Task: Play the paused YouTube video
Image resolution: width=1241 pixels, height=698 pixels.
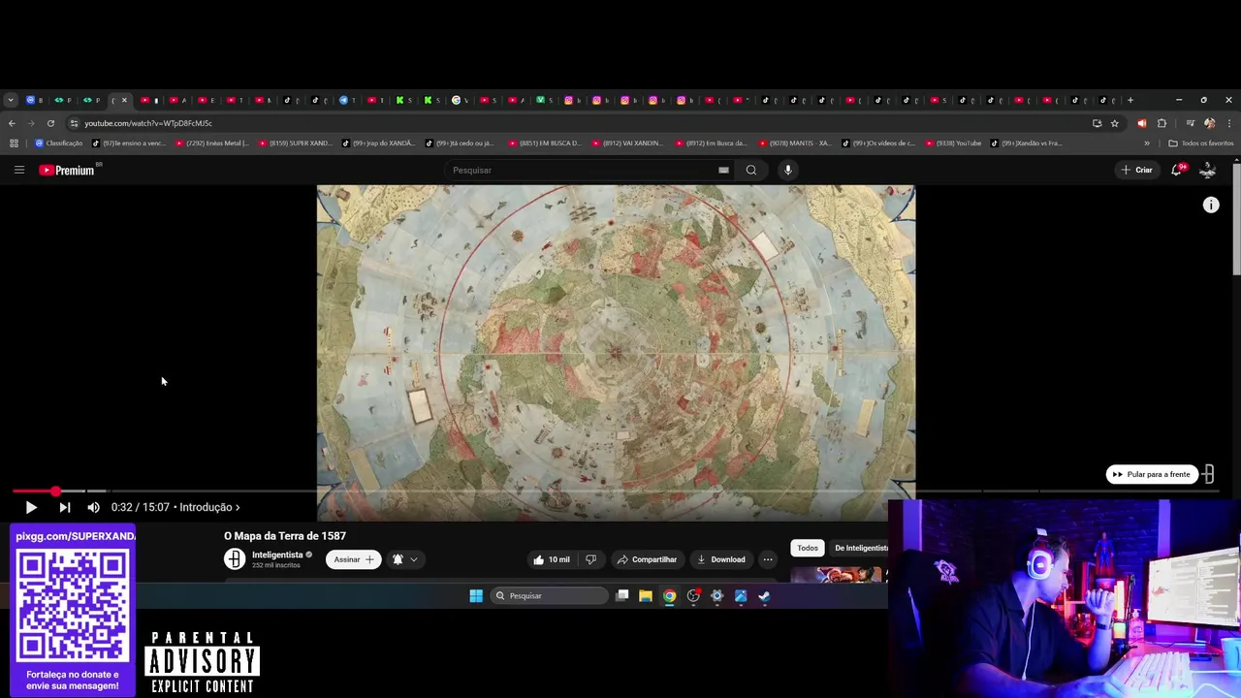Action: 31,507
